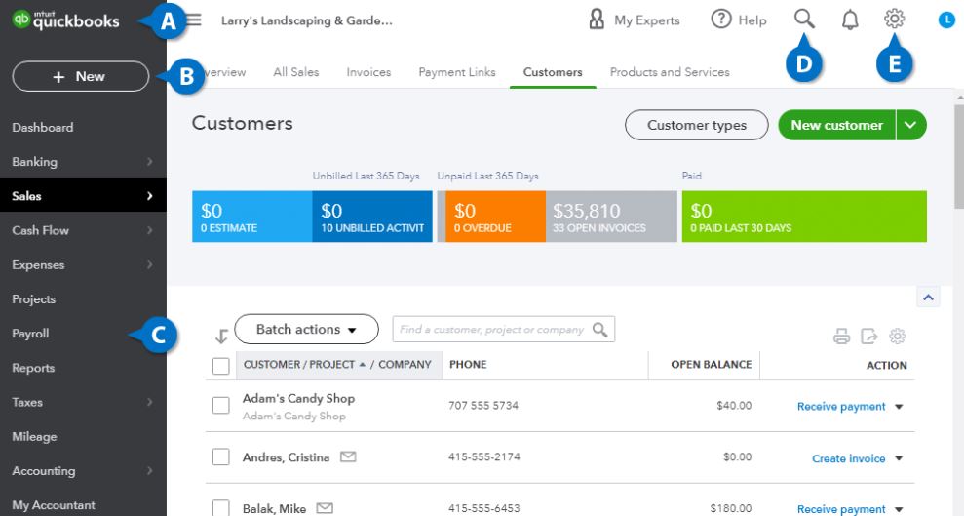
Task: Open the user profile avatar
Action: (946, 20)
